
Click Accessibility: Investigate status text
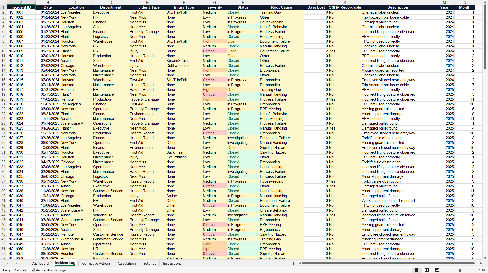[x=52, y=270]
